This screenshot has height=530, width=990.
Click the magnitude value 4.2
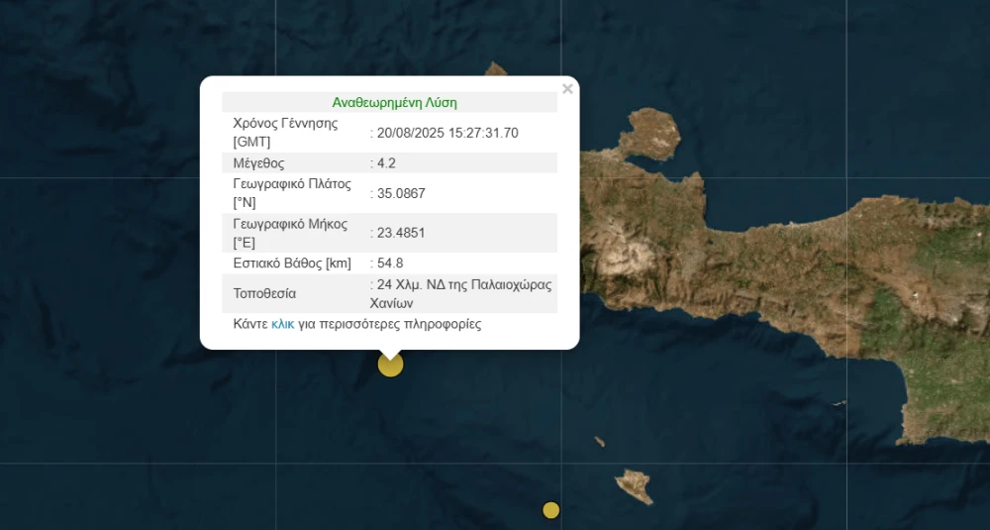386,163
